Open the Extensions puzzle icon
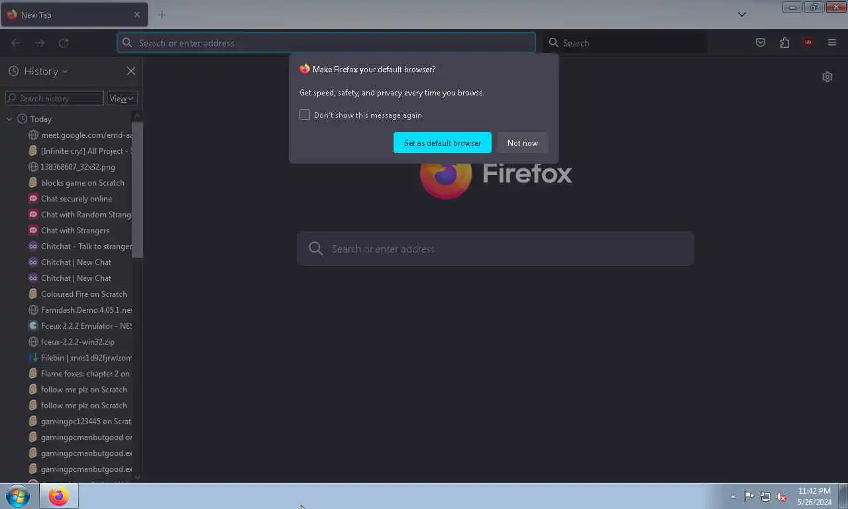Viewport: 848px width, 509px height. 784,42
